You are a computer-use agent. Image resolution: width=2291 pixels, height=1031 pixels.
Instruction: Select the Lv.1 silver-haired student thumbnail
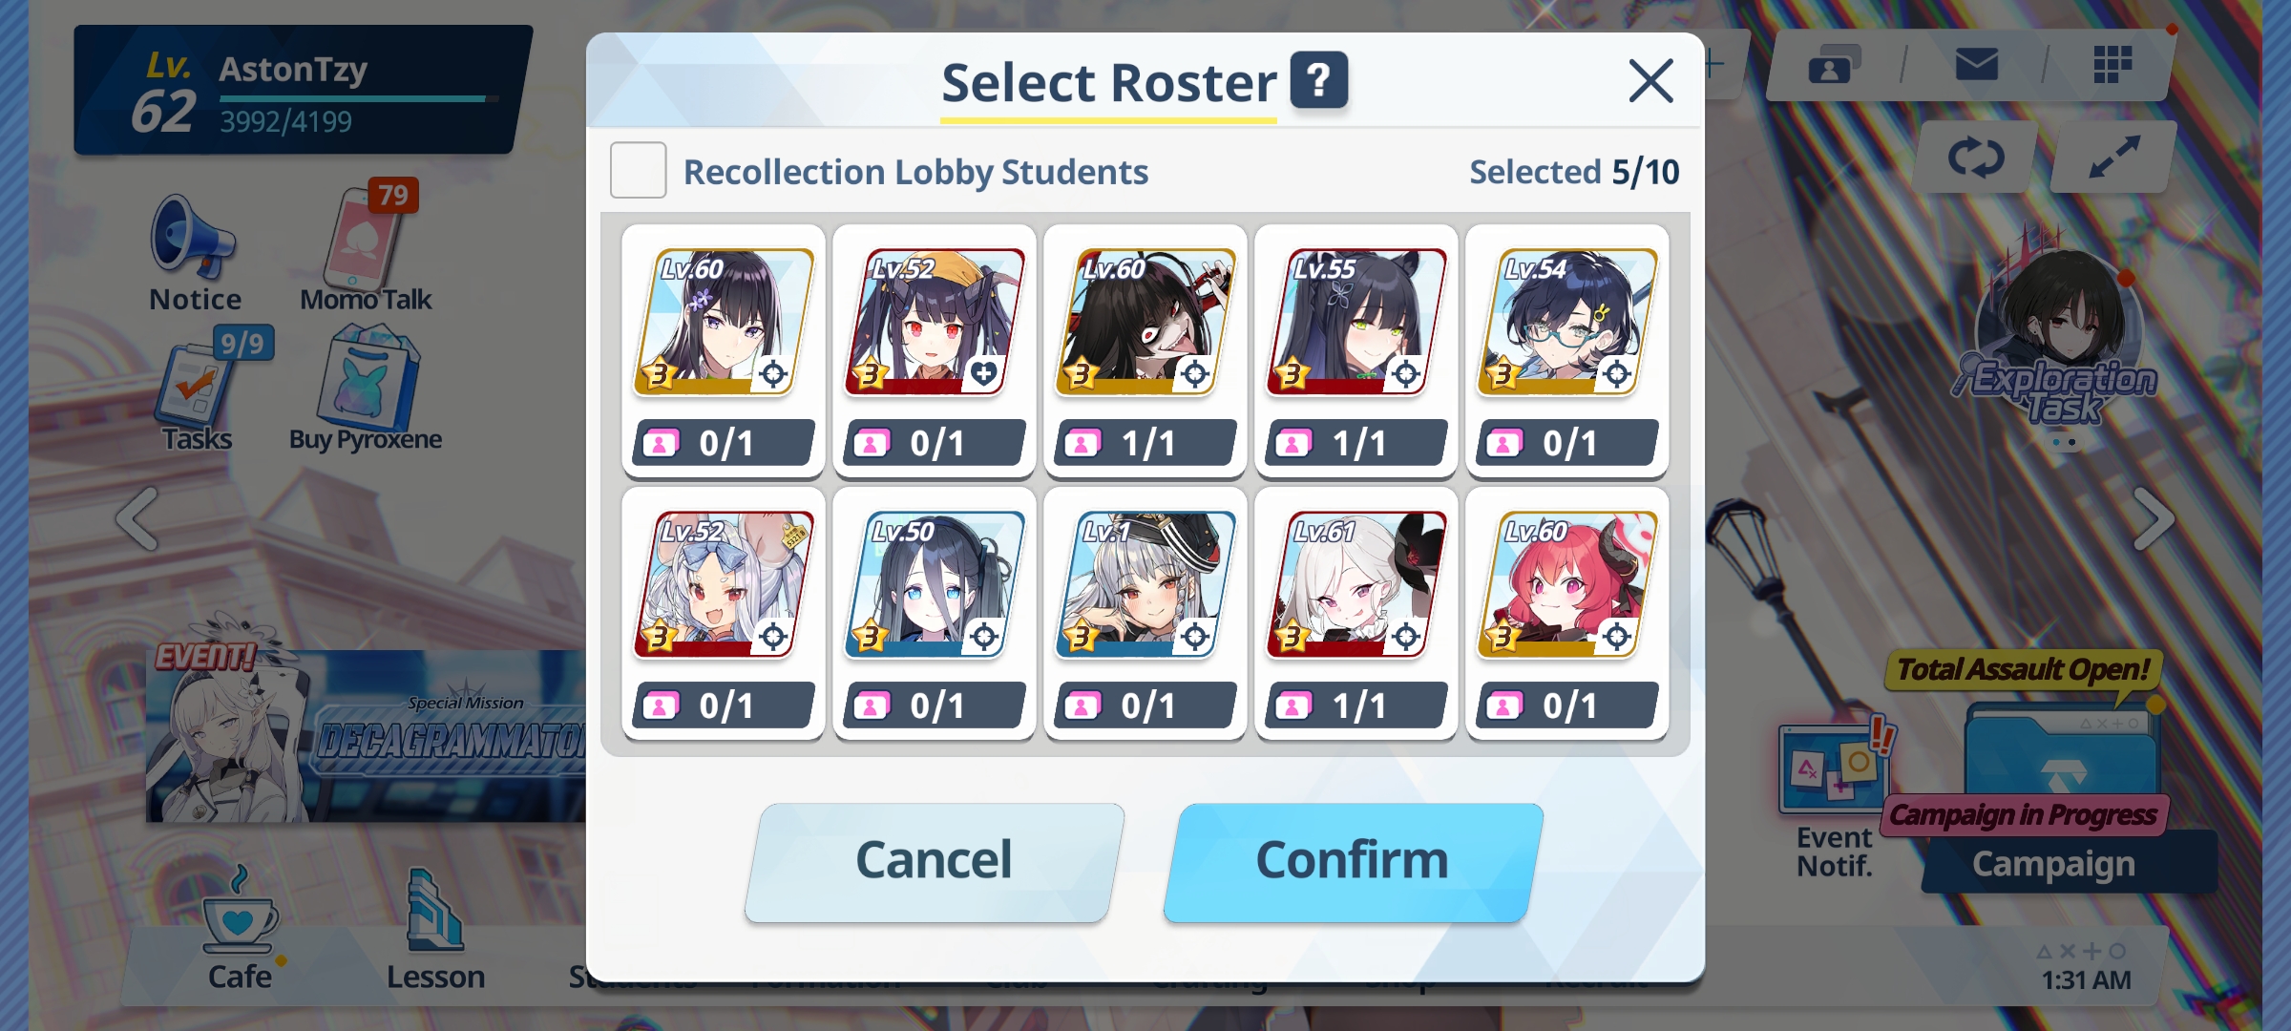pos(1145,586)
